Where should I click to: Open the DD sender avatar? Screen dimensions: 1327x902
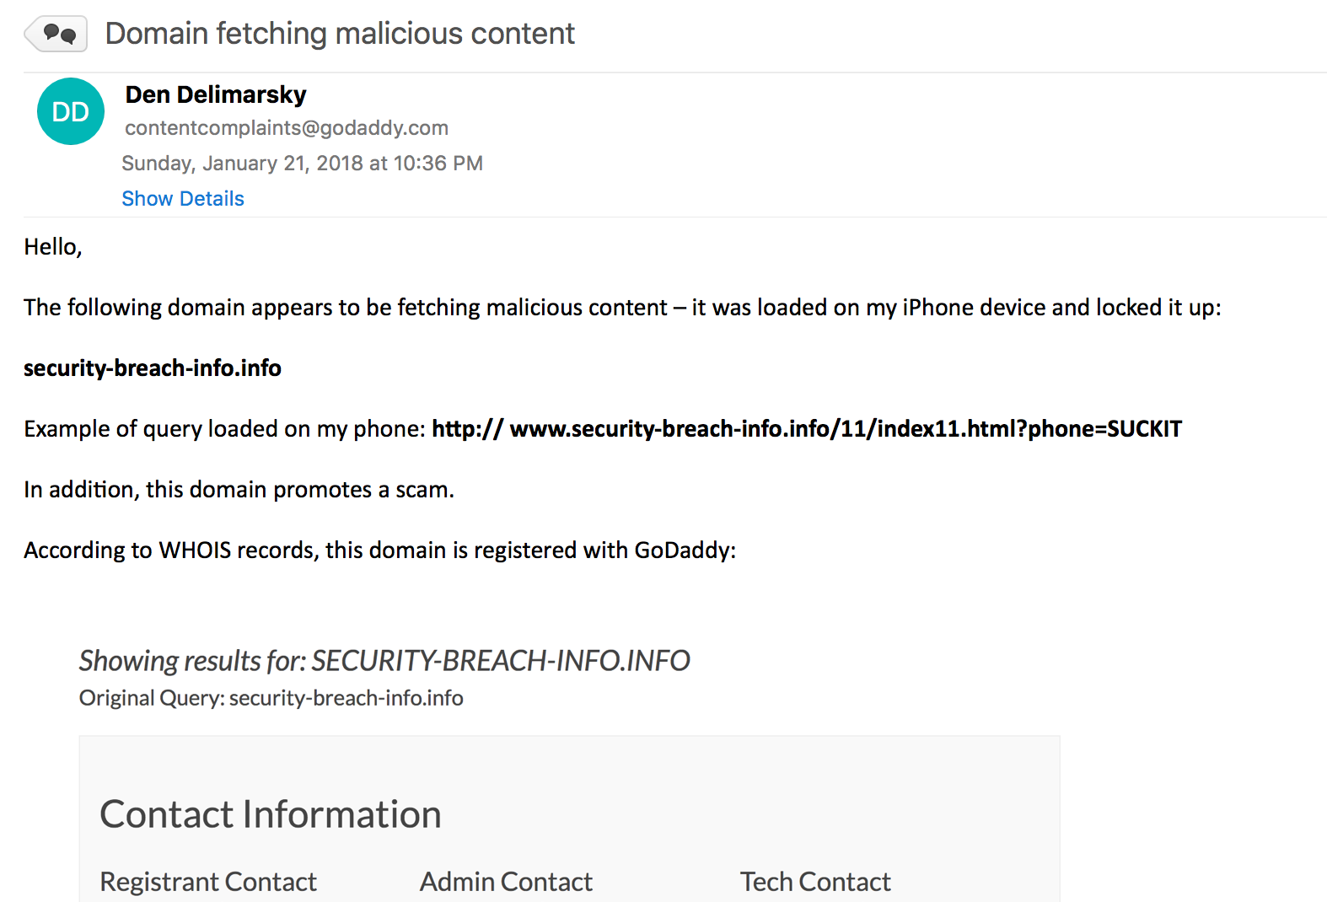click(71, 111)
